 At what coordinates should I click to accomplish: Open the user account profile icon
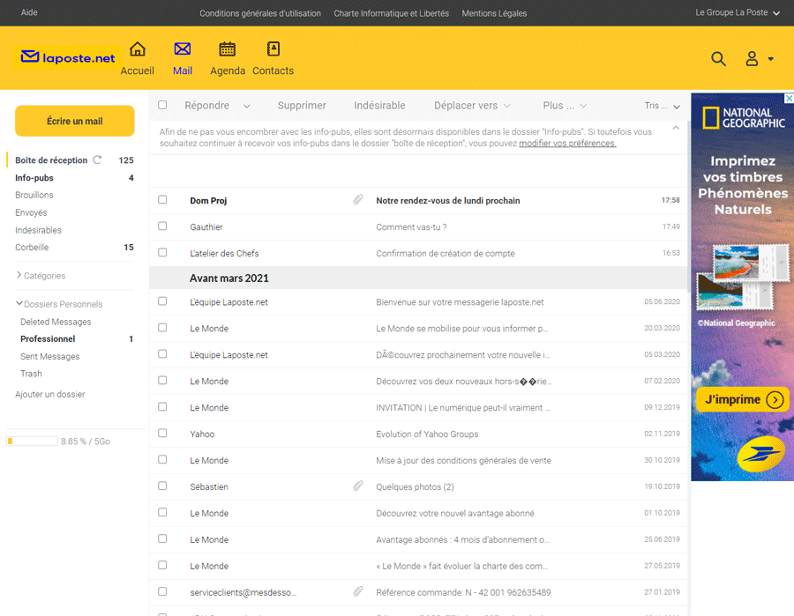(x=752, y=59)
